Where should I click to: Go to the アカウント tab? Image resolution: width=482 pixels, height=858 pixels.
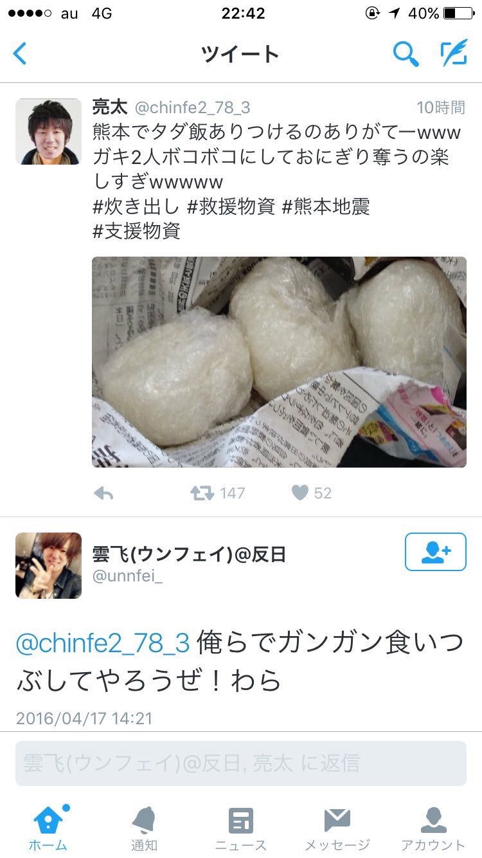pyautogui.click(x=433, y=828)
